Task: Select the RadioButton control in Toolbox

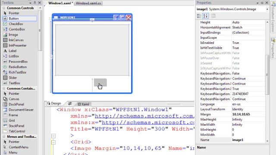Action: click(x=18, y=67)
